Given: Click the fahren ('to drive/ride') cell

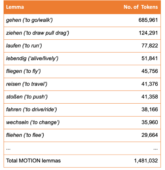Looking at the screenshot, I should (x=31, y=110).
